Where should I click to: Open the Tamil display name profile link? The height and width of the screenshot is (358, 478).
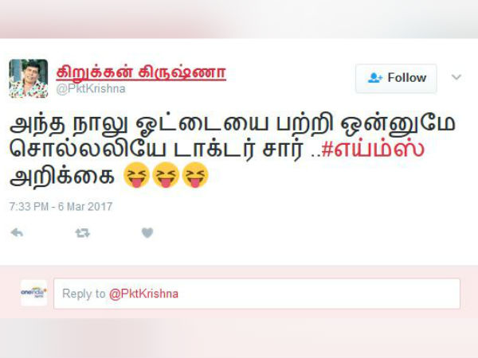(x=141, y=72)
